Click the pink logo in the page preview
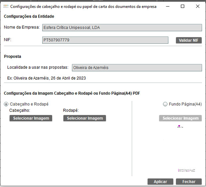206x187 pixels. (179, 126)
